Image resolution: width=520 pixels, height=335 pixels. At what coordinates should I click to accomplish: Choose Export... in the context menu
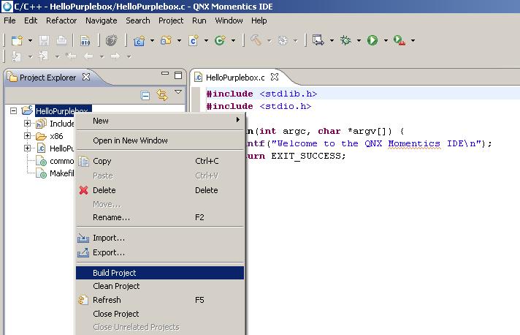[x=160, y=252]
